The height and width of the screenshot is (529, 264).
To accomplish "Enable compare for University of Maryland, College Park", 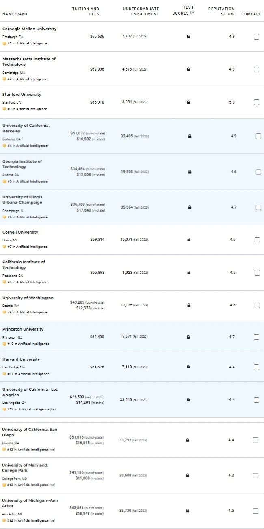I will (255, 476).
